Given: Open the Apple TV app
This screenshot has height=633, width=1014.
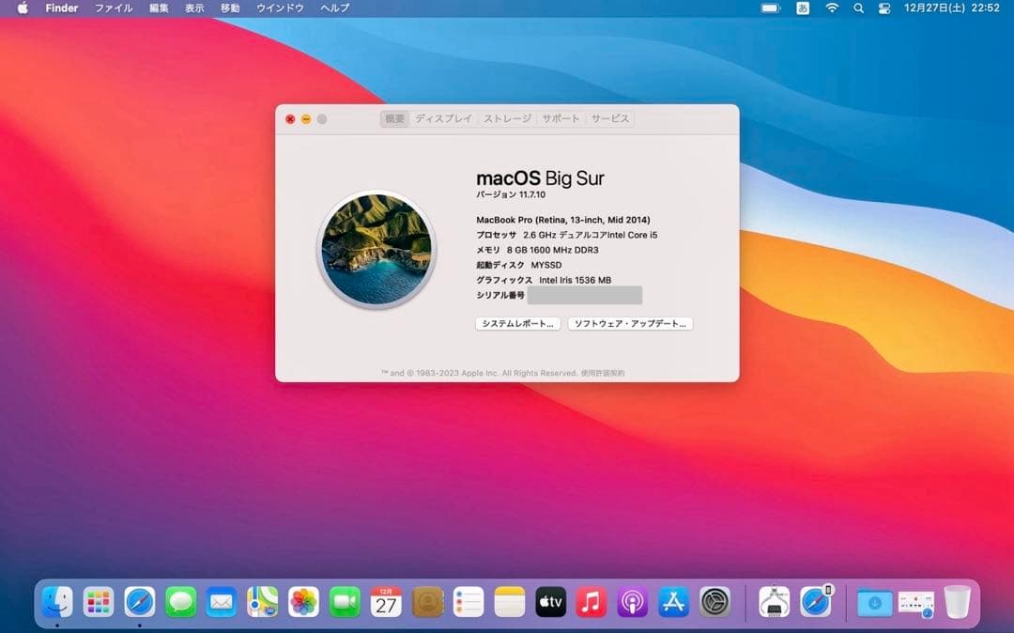Looking at the screenshot, I should point(549,602).
